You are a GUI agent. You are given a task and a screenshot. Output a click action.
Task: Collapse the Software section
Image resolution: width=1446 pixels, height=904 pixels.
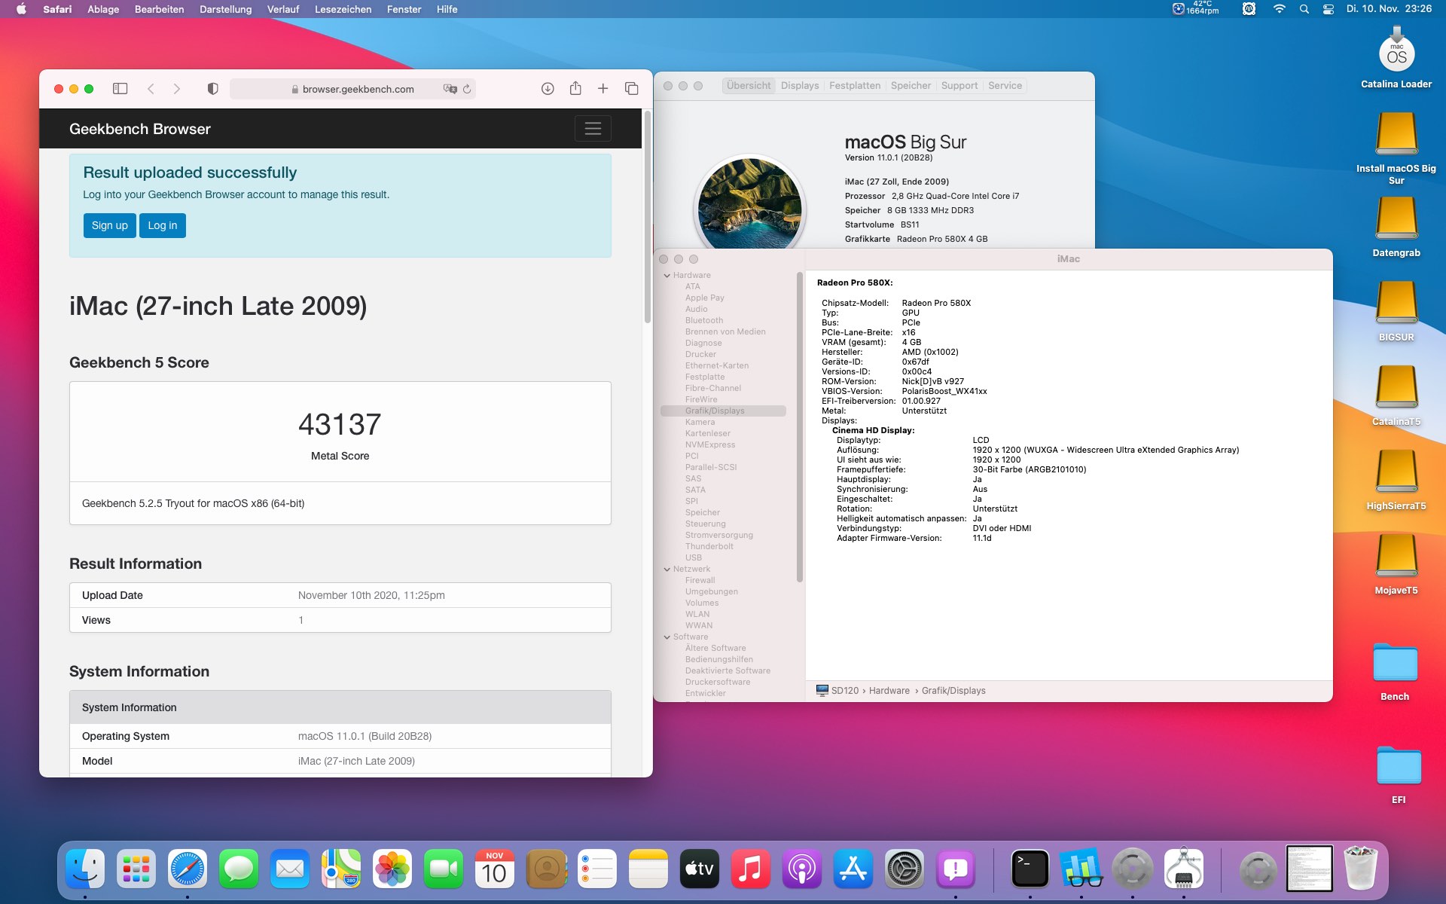(x=667, y=637)
